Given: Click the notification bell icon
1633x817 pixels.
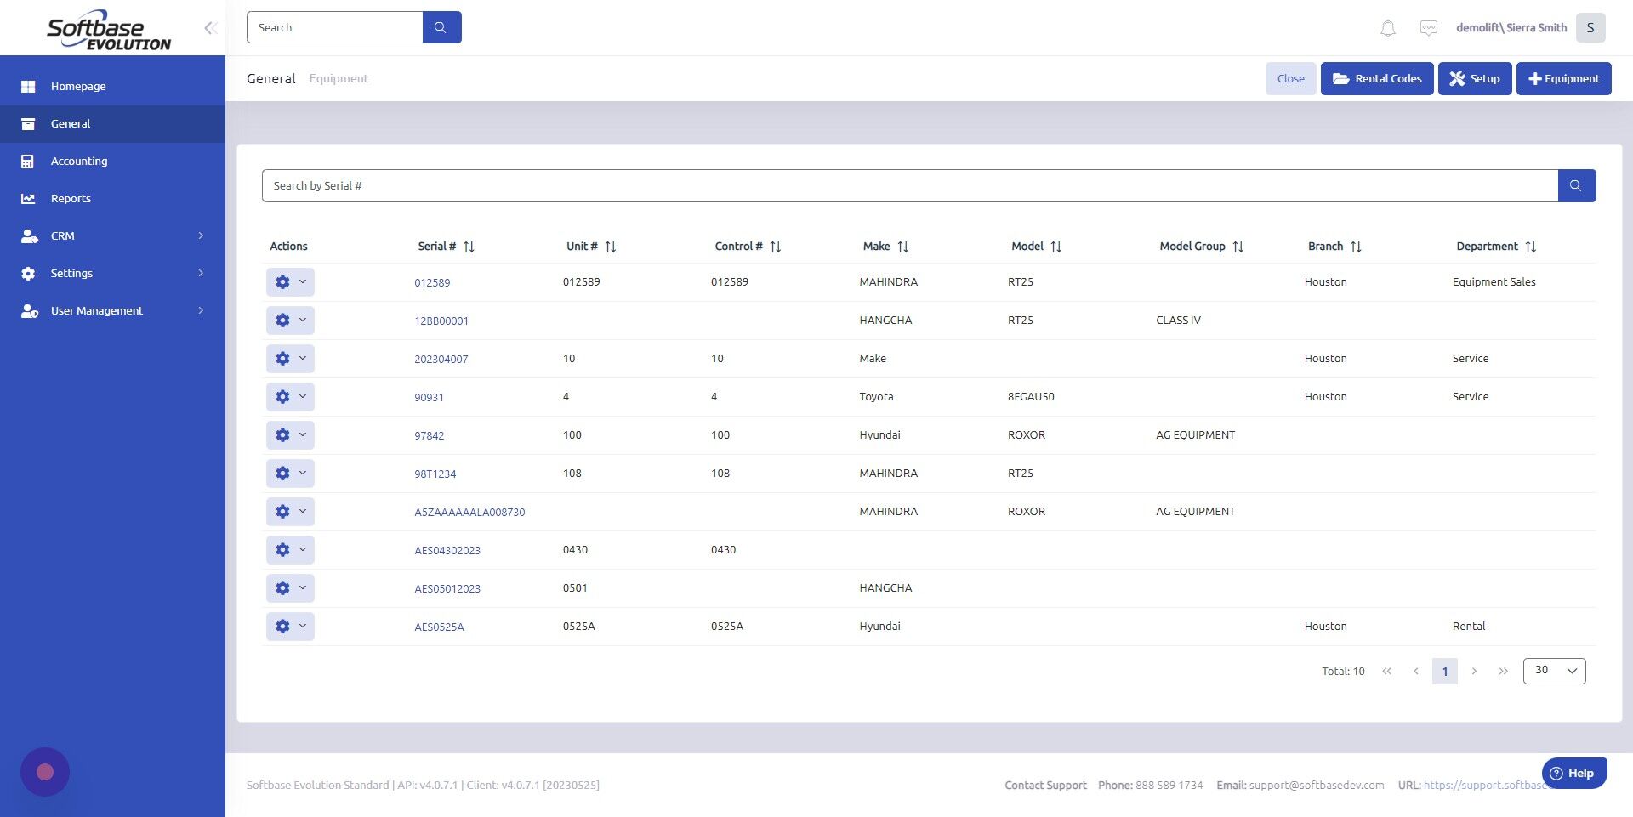Looking at the screenshot, I should pyautogui.click(x=1387, y=27).
